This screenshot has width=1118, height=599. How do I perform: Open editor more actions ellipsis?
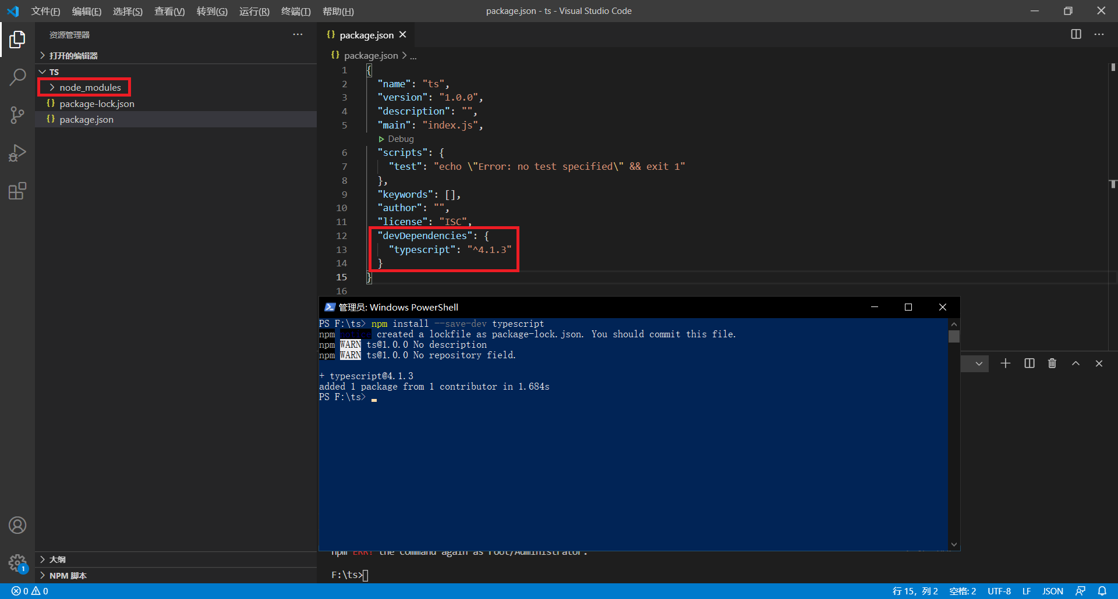coord(1099,34)
